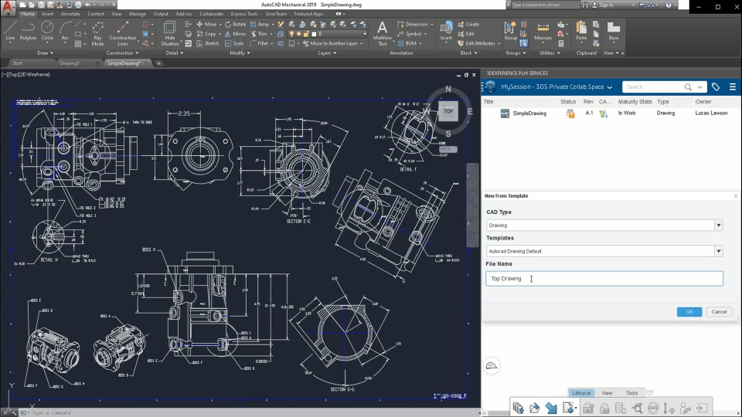Screen dimensions: 742x417
Task: Switch to the Drawing1 document tab
Action: [x=70, y=63]
